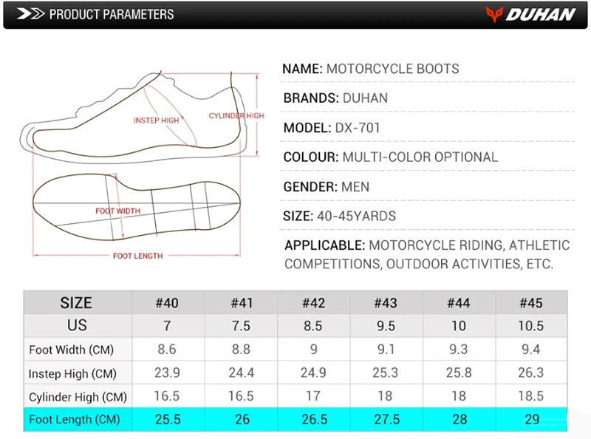Screen dimensions: 591x439
Task: Click foot width value 9.4
Action: tap(530, 350)
